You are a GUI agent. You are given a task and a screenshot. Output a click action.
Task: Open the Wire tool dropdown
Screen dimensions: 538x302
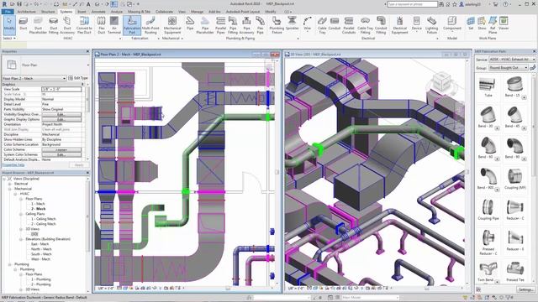pos(307,32)
